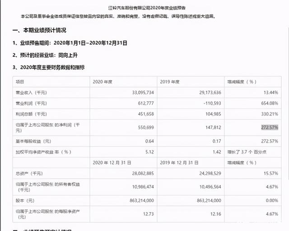289x231 pixels.
Task: Select 归属于上市公司股东的净利润 row label
Action: [x=47, y=128]
